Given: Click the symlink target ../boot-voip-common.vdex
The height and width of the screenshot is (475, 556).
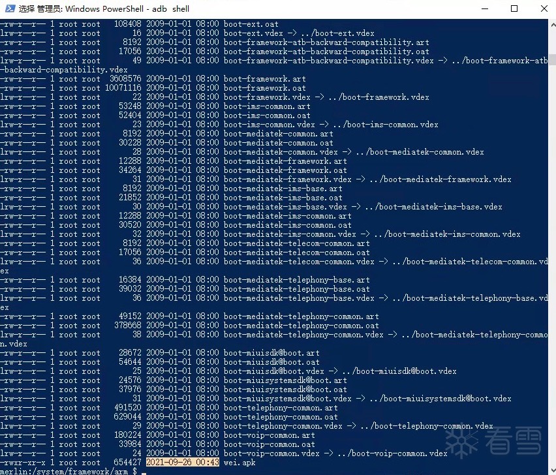Looking at the screenshot, I should 393,453.
